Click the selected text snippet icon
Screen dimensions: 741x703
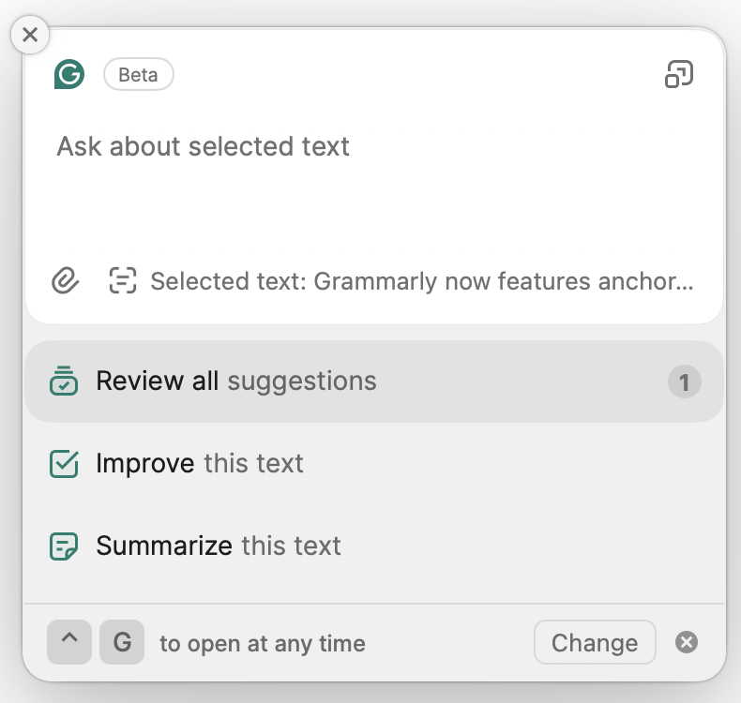123,280
